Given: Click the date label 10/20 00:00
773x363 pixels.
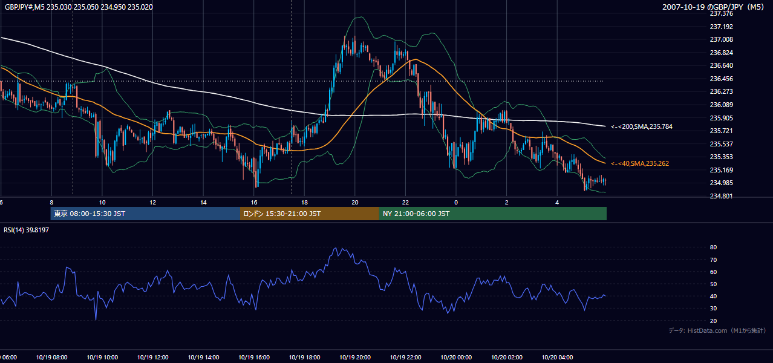Looking at the screenshot, I should tap(456, 358).
